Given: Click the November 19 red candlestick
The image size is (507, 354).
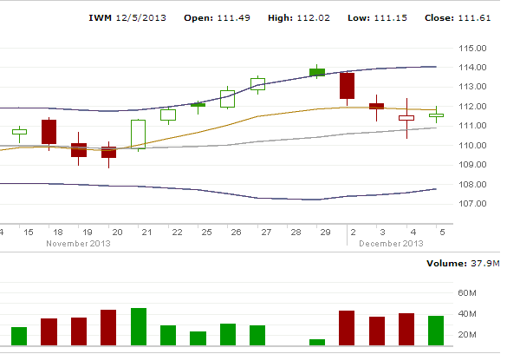Looking at the screenshot, I should [x=79, y=150].
